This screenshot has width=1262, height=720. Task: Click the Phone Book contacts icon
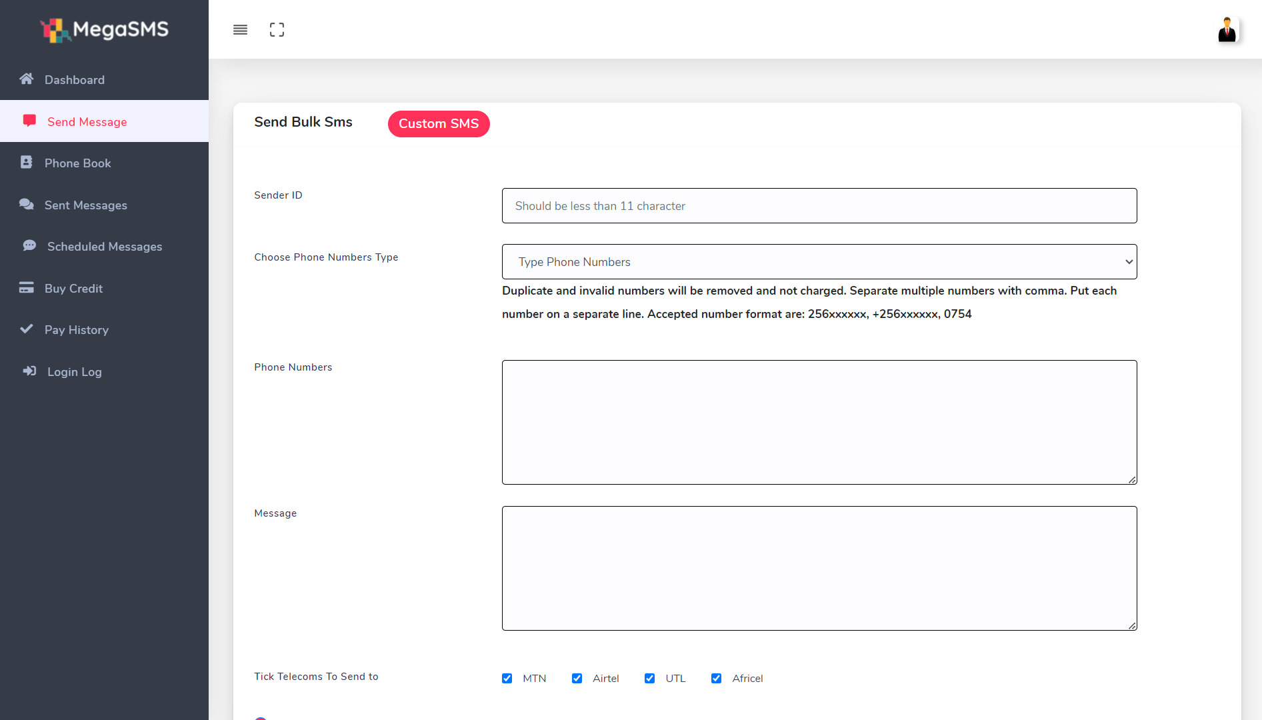point(27,163)
